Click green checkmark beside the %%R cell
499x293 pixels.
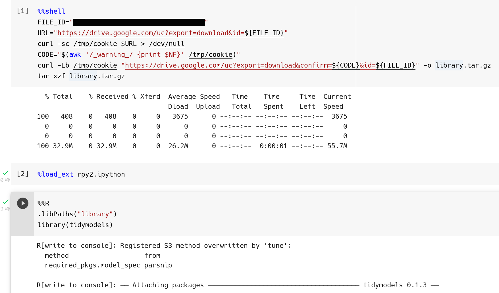pyautogui.click(x=6, y=202)
